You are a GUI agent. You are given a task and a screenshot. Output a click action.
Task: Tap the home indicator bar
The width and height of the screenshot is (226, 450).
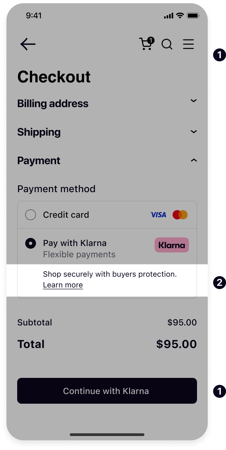(x=107, y=435)
